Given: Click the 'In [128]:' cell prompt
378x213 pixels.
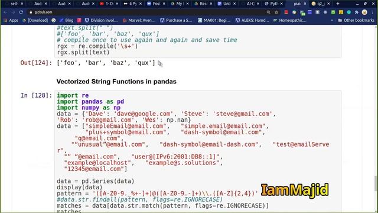Looking at the screenshot, I should [x=36, y=95].
